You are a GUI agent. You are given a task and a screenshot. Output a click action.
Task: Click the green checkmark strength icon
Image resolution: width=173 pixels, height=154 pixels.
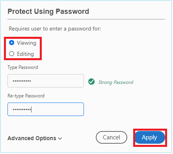[91, 82]
